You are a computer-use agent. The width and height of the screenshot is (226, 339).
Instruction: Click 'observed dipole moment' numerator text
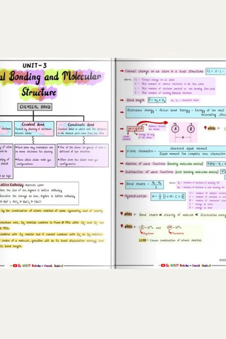pos(189,148)
